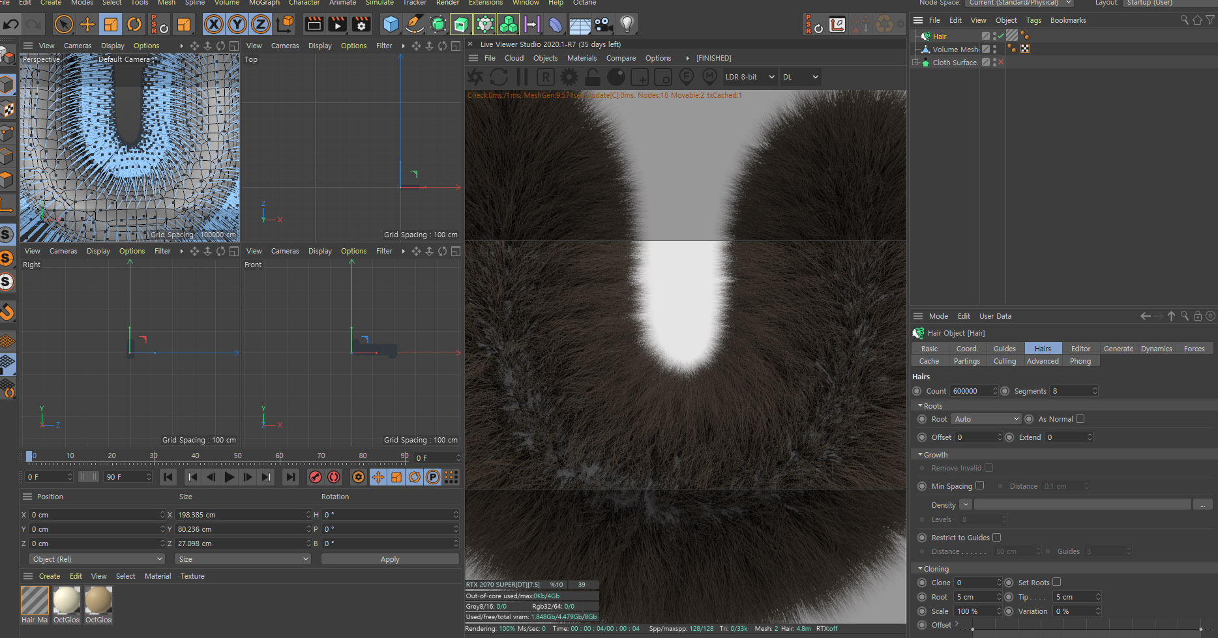Activate the Move tool
Screen dimensions: 1218x638
click(87, 25)
